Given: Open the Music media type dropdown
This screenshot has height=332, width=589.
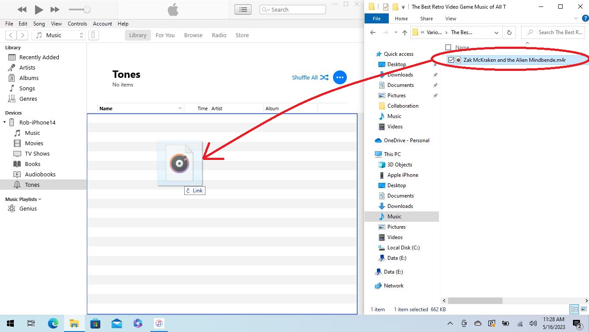Looking at the screenshot, I should pos(59,35).
